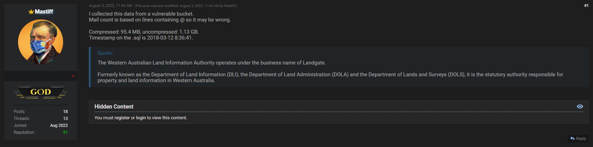
Task: Open Mastiff's user profile from username
Action: click(44, 11)
